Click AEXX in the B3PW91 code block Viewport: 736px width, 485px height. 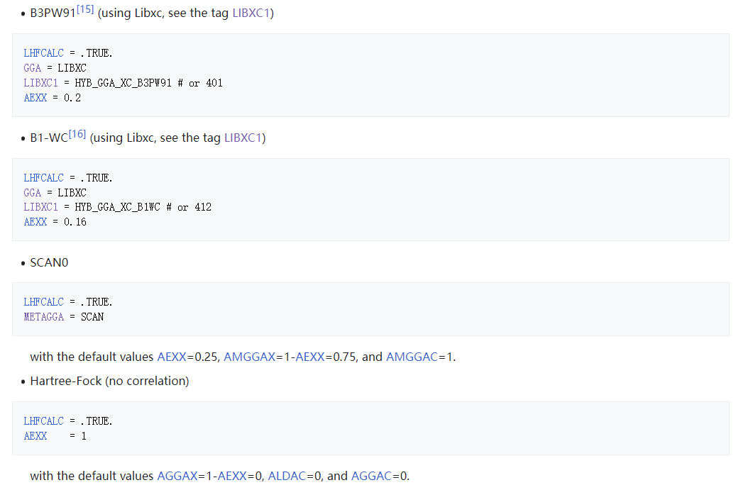coord(35,98)
